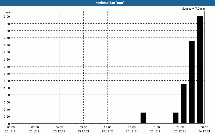Select the Summe = 7,0 mm label
The image size is (215, 134).
pyautogui.click(x=193, y=9)
